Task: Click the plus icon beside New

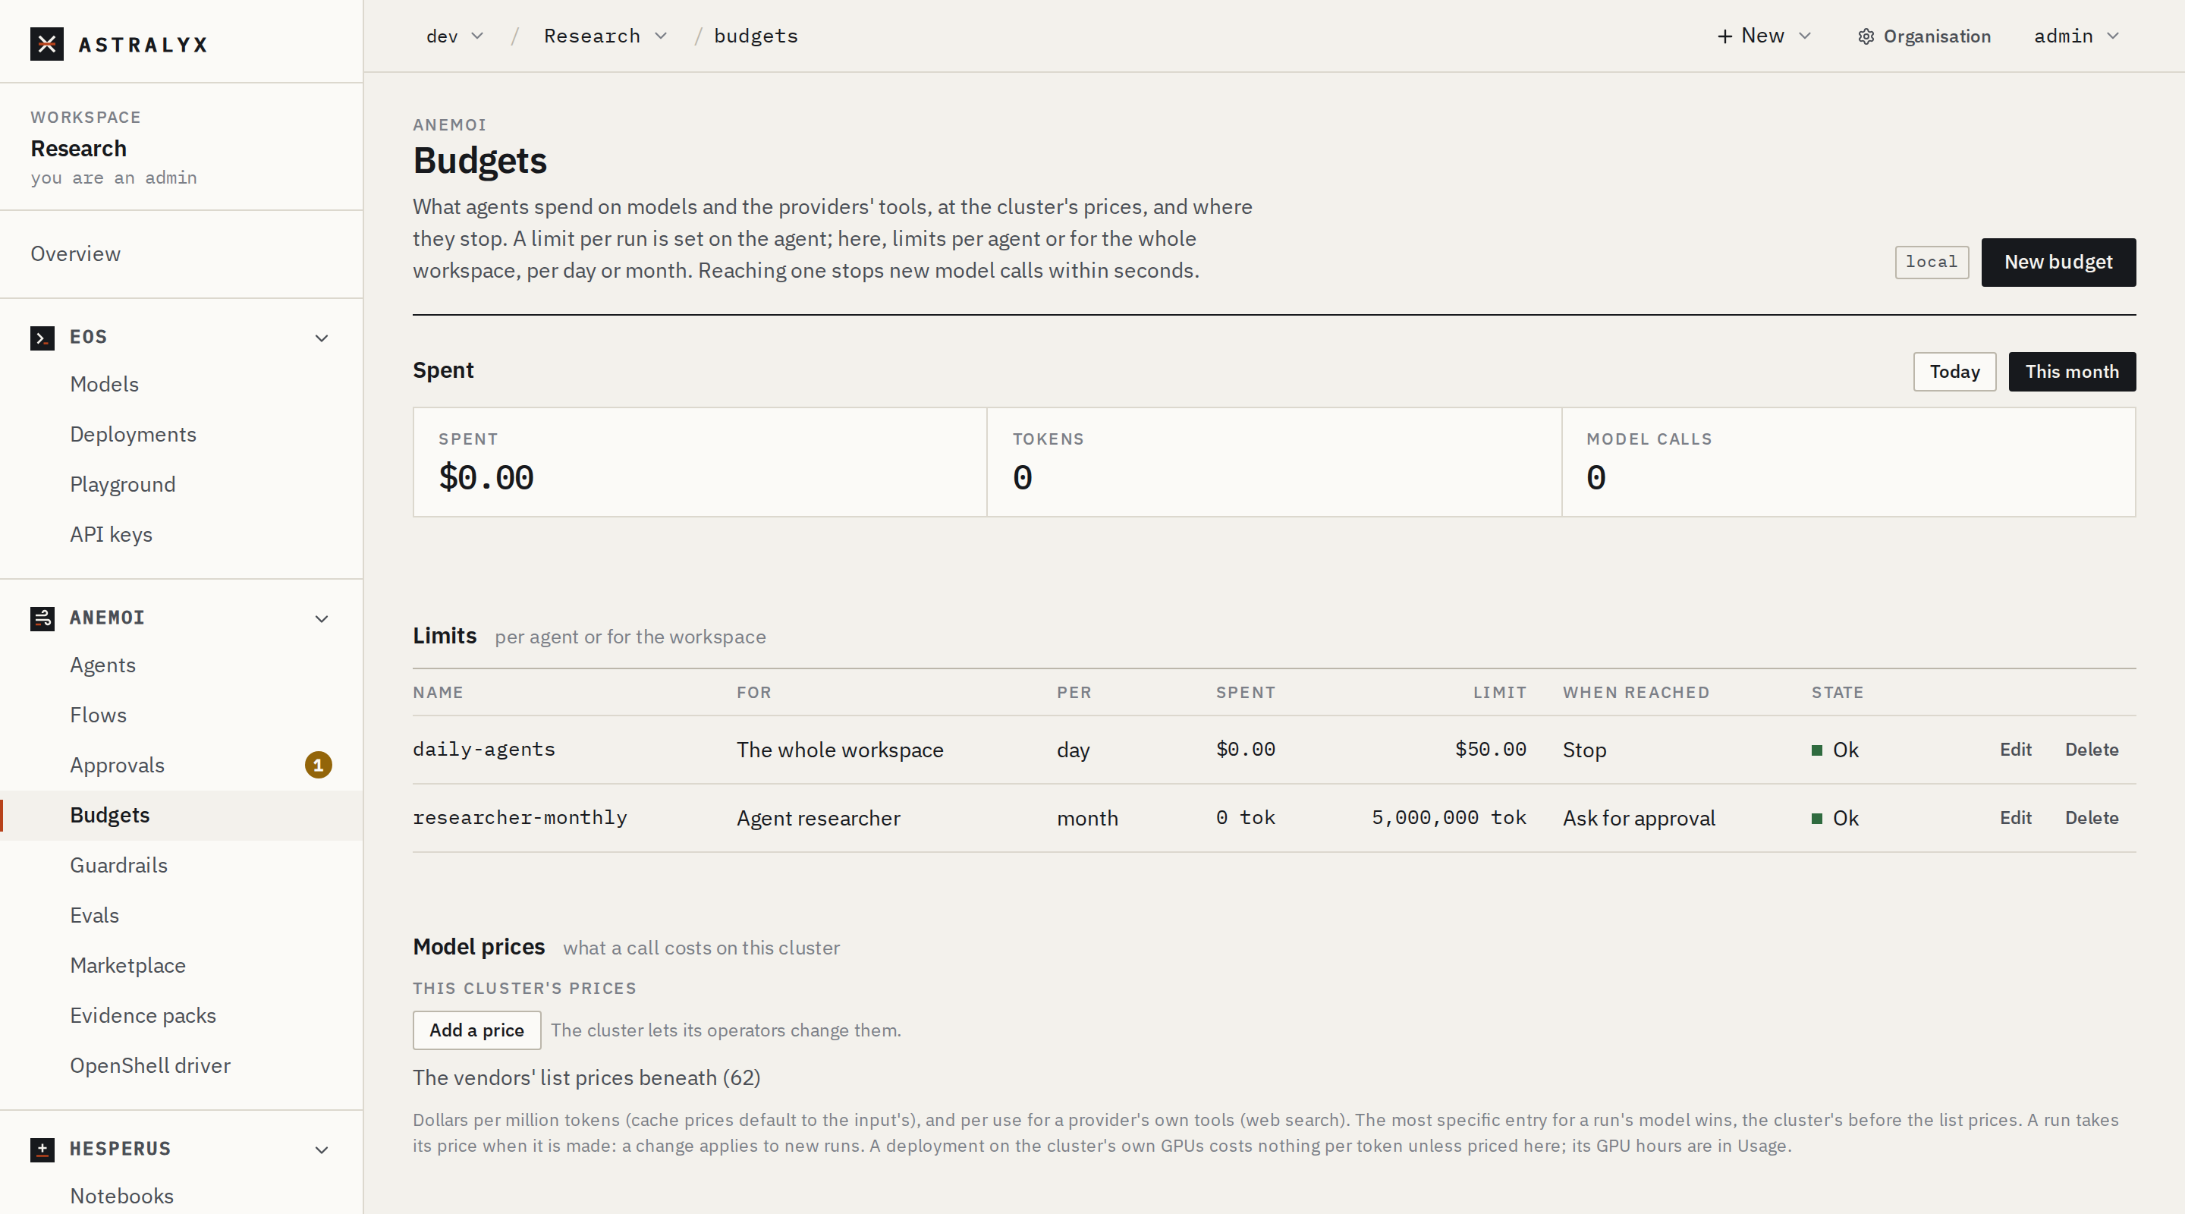Action: tap(1724, 36)
